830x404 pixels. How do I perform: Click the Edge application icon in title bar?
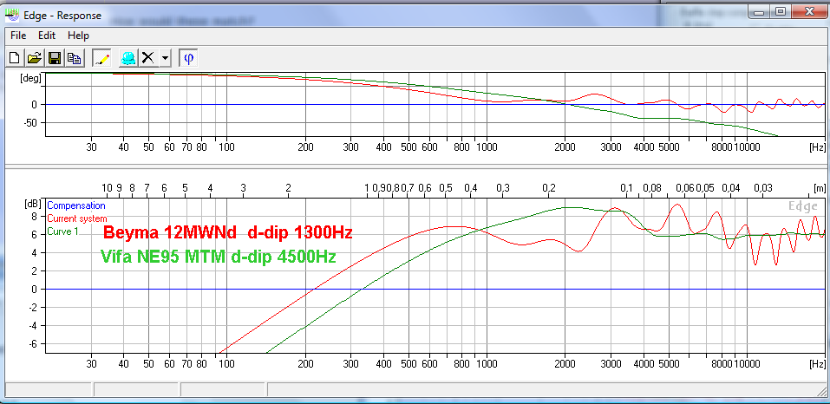click(x=12, y=16)
